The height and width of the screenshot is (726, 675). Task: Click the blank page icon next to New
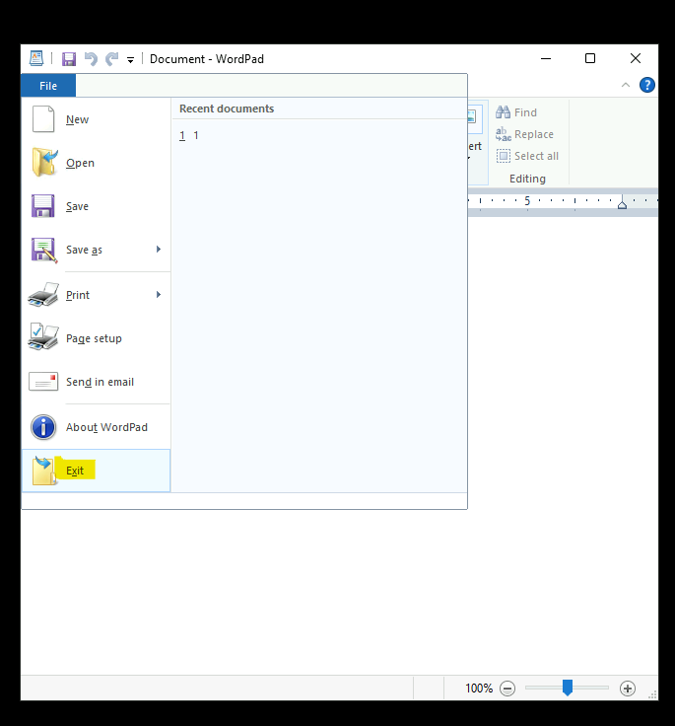tap(43, 119)
